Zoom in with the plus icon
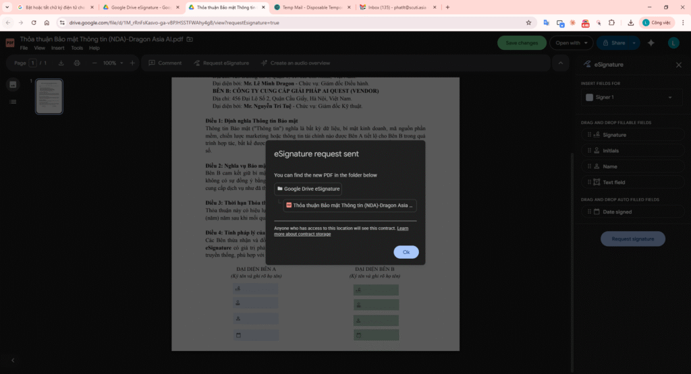Screen dimensions: 691x374 (x=132, y=63)
